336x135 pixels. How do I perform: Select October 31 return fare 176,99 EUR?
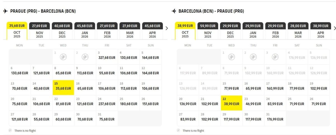click(275, 118)
